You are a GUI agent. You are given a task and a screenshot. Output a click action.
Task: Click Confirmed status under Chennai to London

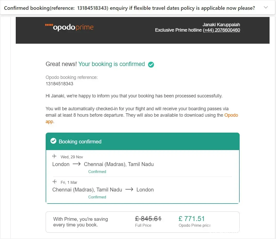click(x=97, y=197)
